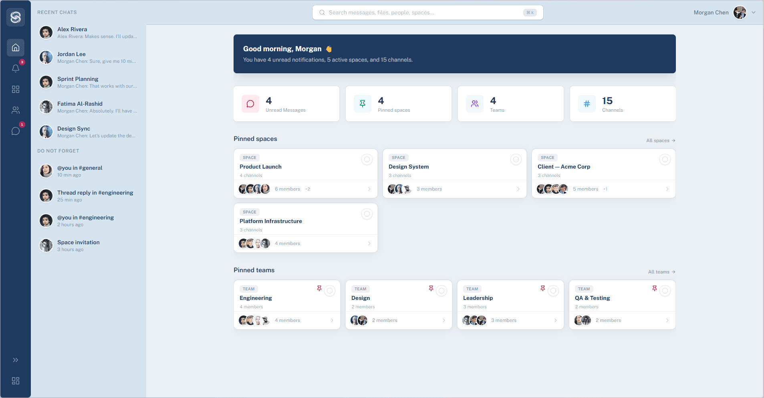Open Design System space title
The image size is (764, 398).
409,167
